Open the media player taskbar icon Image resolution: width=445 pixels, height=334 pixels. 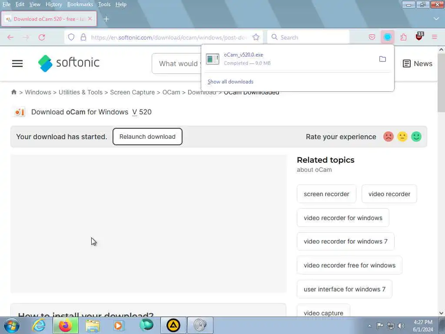pos(119,325)
